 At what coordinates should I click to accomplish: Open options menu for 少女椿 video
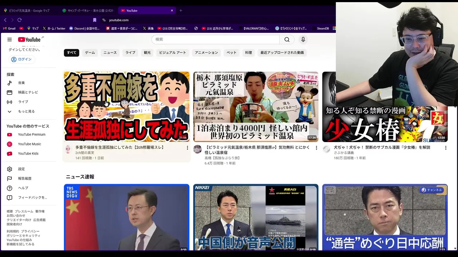click(445, 148)
